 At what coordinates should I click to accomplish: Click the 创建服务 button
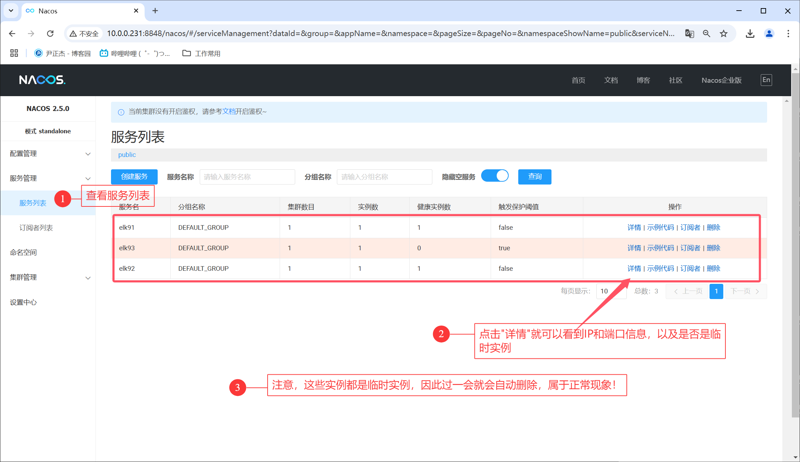pos(134,177)
